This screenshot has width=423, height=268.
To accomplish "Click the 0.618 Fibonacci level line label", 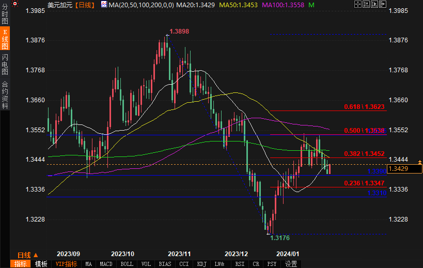I will 364,107.
